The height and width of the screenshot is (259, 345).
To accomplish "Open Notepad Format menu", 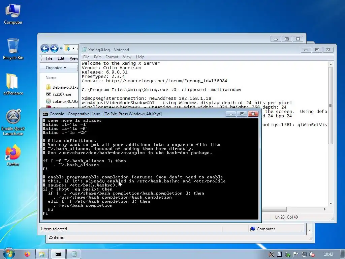I will tap(112, 57).
